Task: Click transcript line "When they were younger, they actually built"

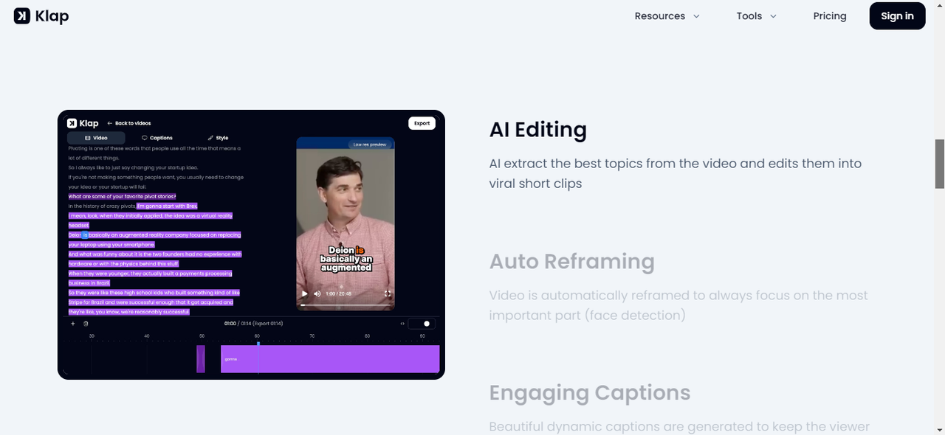Action: click(150, 274)
